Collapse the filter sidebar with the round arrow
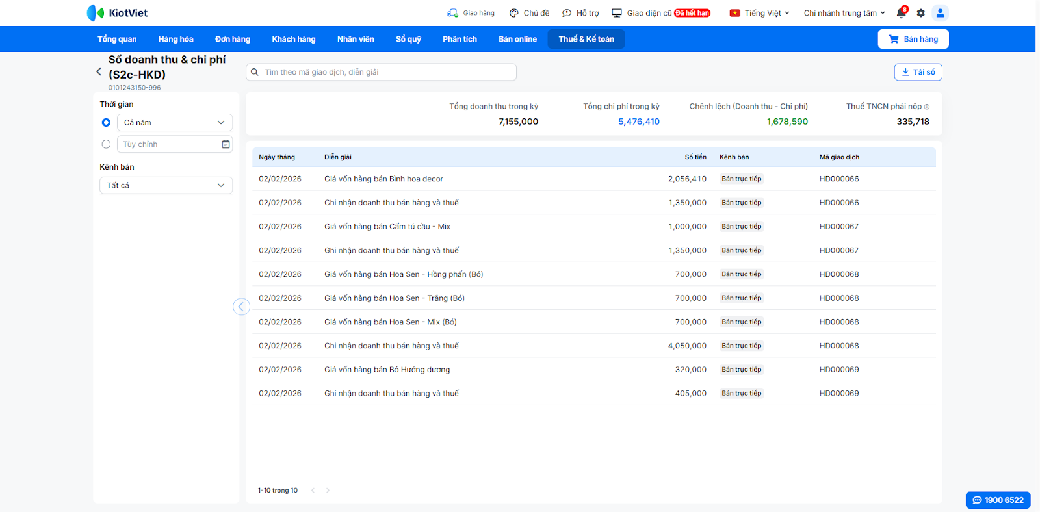Screen dimensions: 1040x512 241,307
